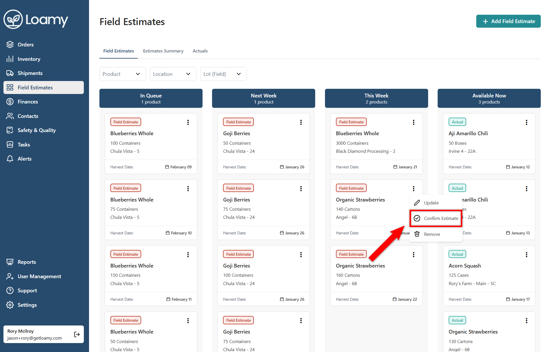Image resolution: width=550 pixels, height=352 pixels.
Task: Click the logout icon beside Rory McIlroy
Action: tap(77, 334)
